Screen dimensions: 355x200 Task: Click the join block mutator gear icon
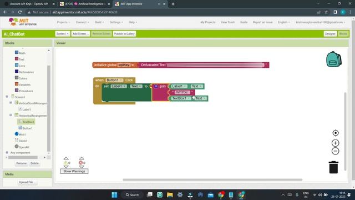(156, 87)
